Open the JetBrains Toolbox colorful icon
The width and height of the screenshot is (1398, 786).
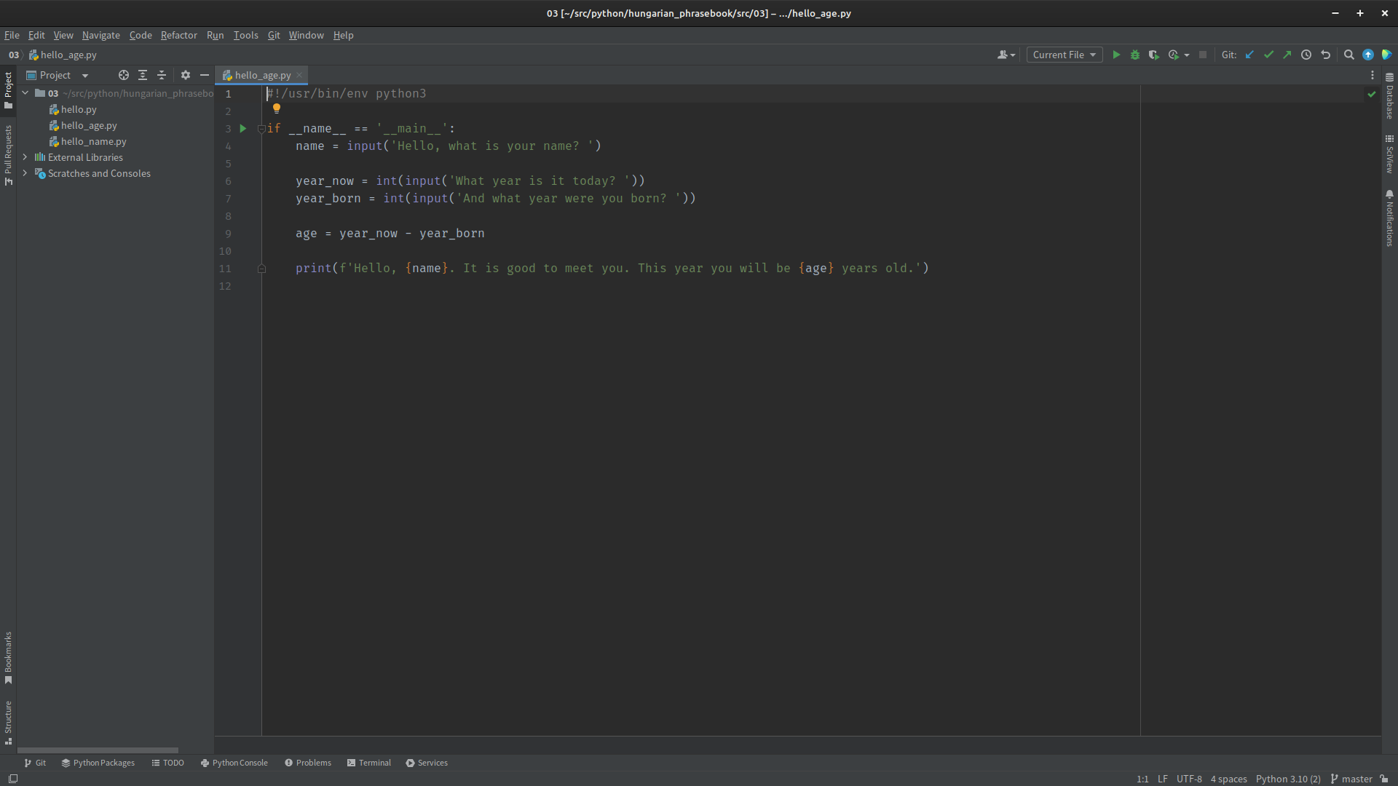click(1387, 55)
